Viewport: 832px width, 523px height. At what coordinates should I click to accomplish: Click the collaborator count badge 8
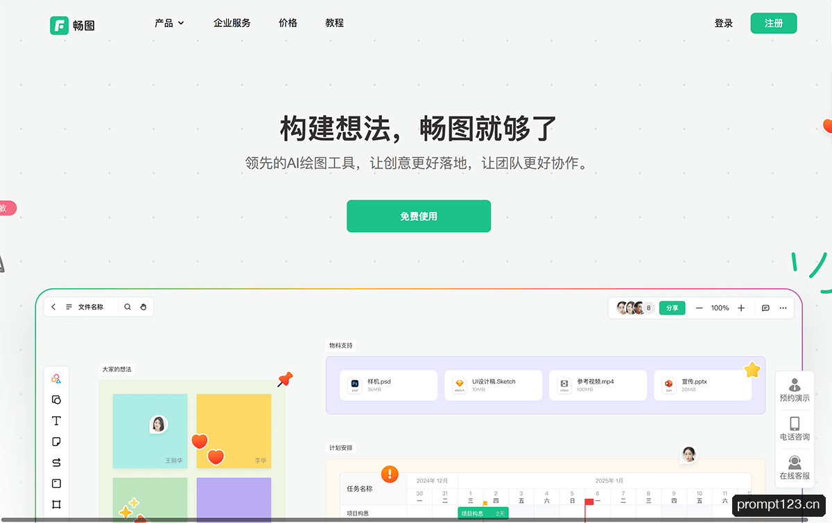pyautogui.click(x=648, y=308)
